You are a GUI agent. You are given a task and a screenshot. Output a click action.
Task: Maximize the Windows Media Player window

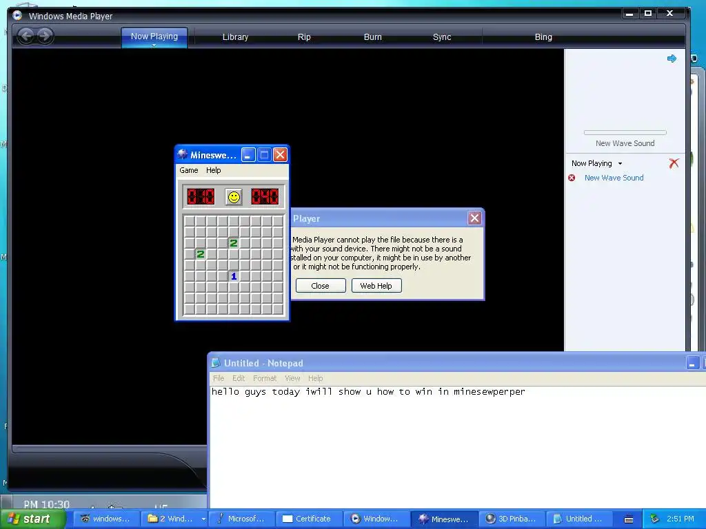coord(648,14)
